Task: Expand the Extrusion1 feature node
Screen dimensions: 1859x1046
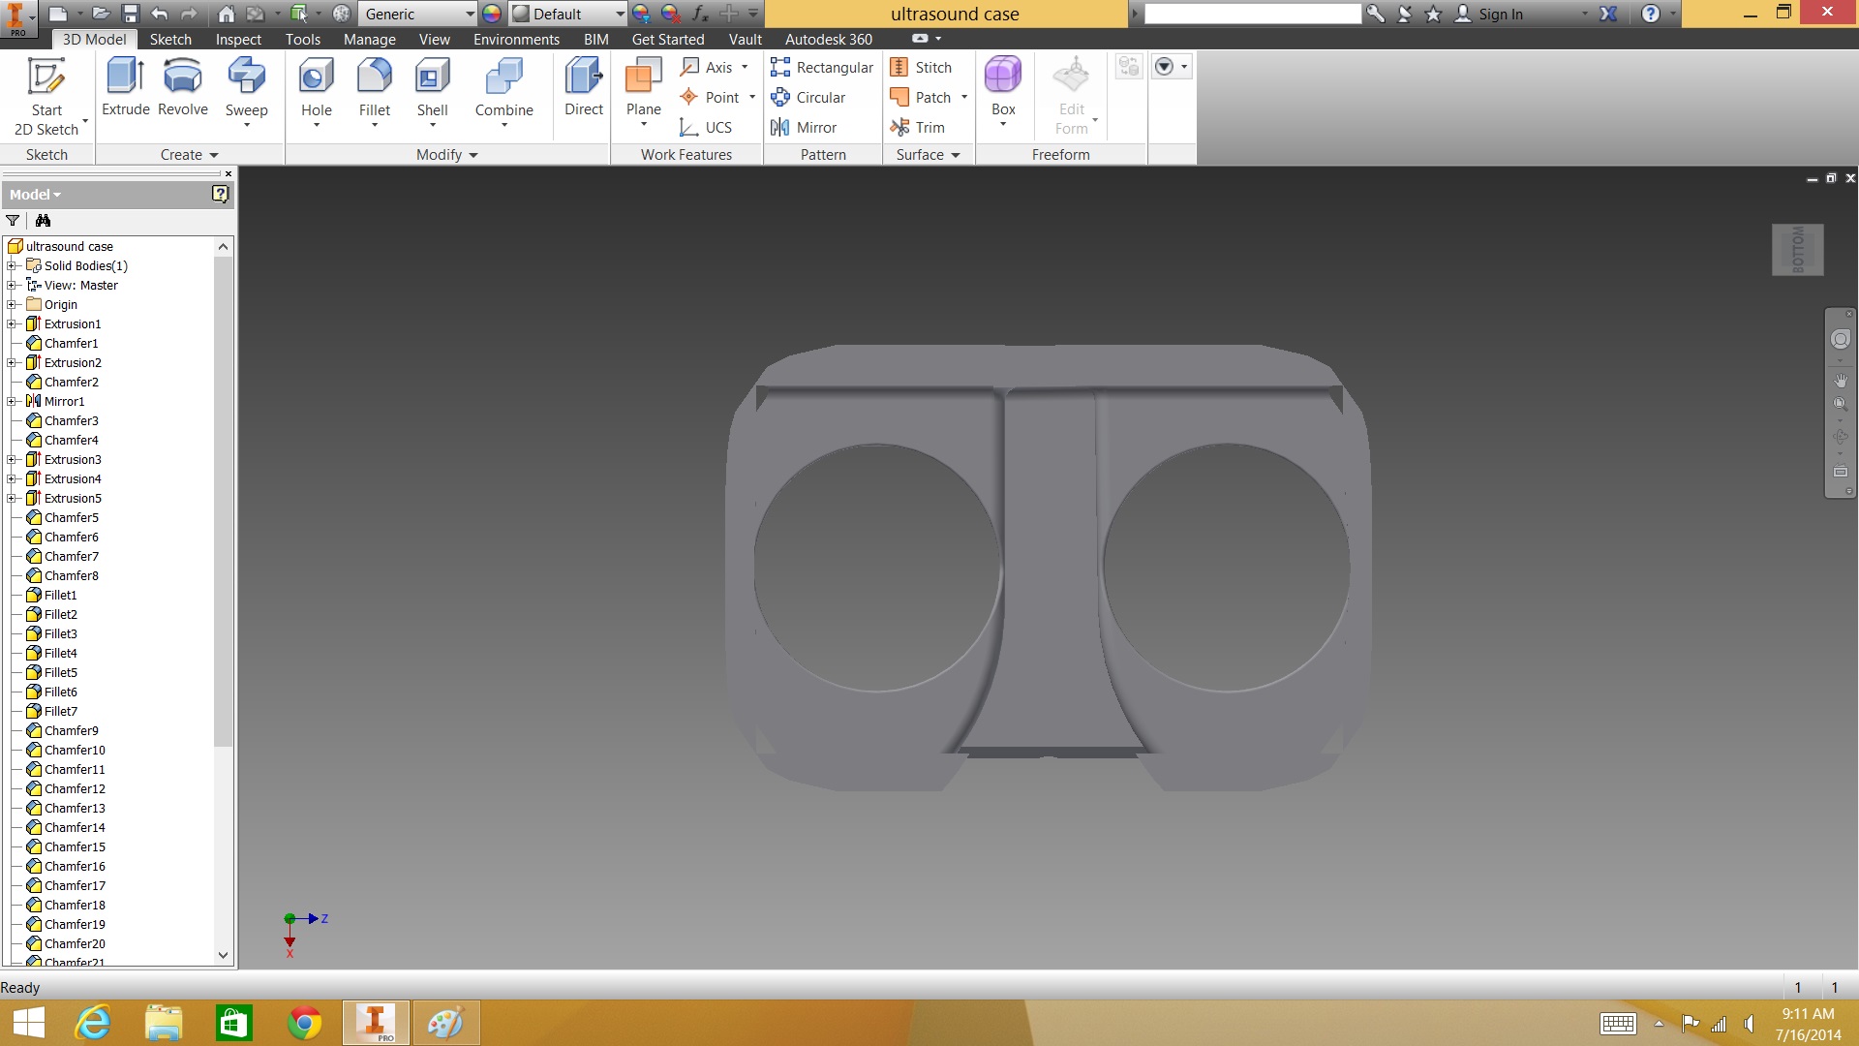Action: [x=12, y=323]
